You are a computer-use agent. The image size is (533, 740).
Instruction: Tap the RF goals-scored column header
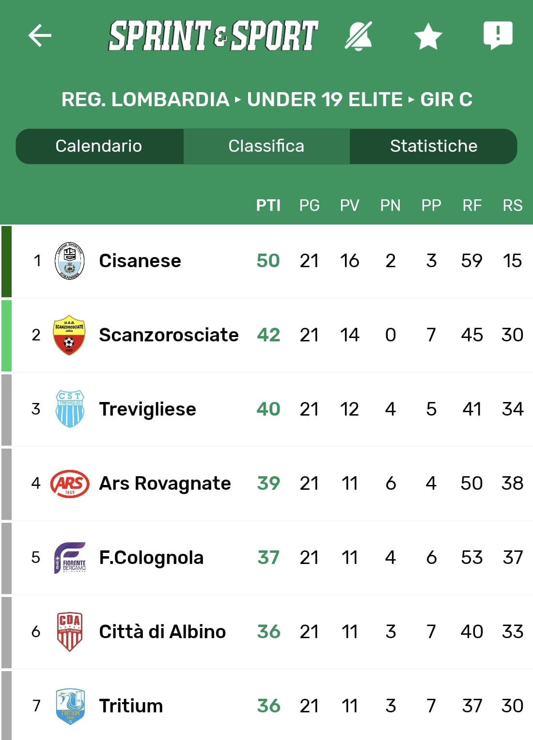[x=472, y=206]
